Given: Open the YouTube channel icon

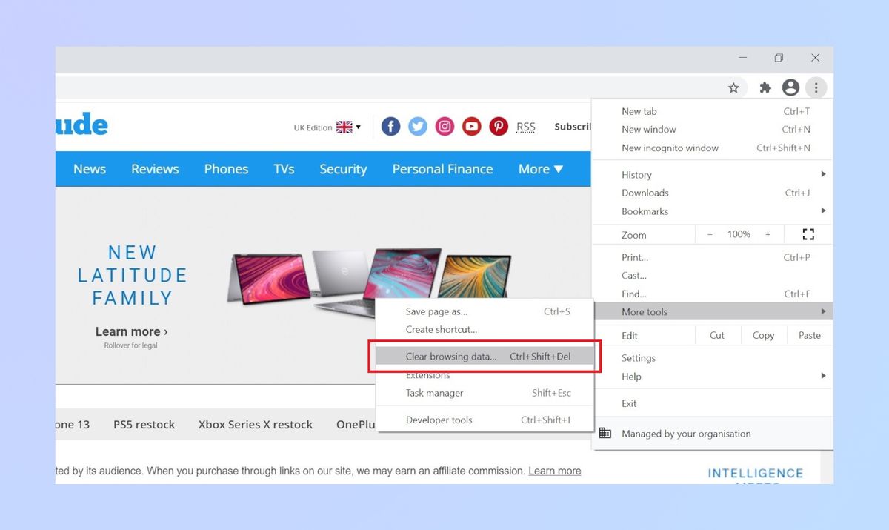Looking at the screenshot, I should point(471,126).
